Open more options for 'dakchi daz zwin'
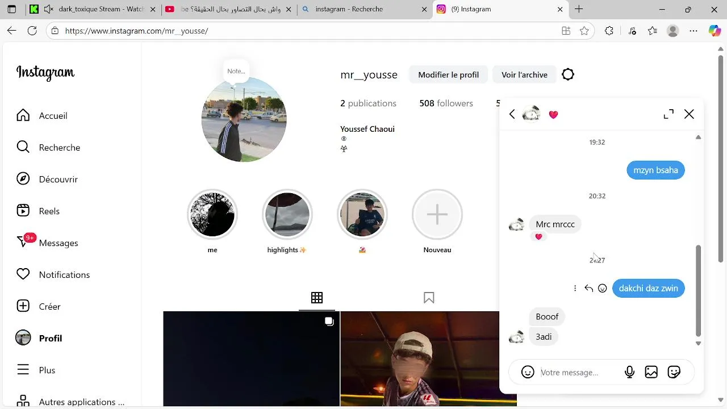The height and width of the screenshot is (409, 727). coord(575,288)
